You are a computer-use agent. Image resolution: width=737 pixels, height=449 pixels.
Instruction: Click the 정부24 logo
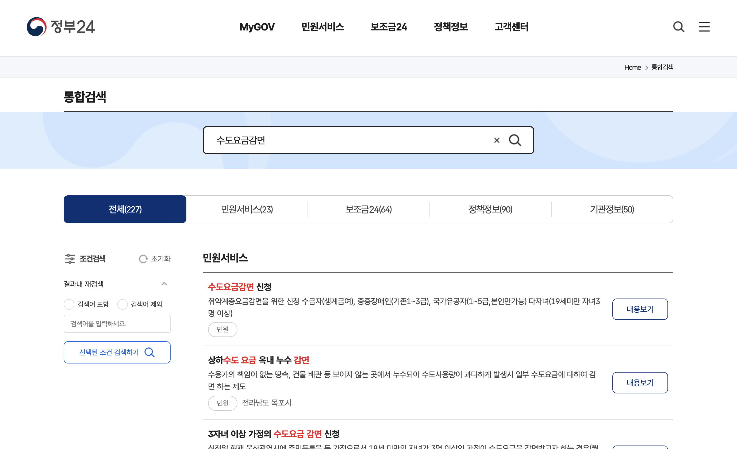[61, 27]
